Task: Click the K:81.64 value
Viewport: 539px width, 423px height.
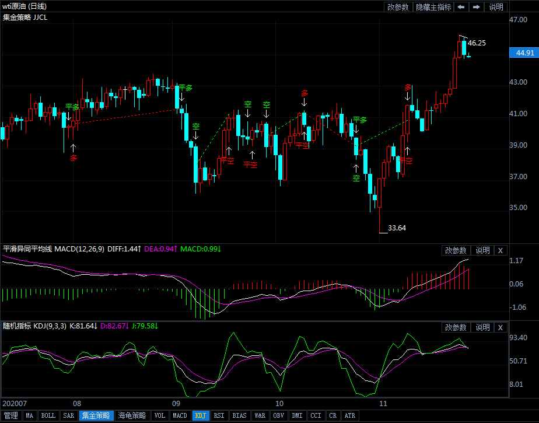Action: click(84, 326)
